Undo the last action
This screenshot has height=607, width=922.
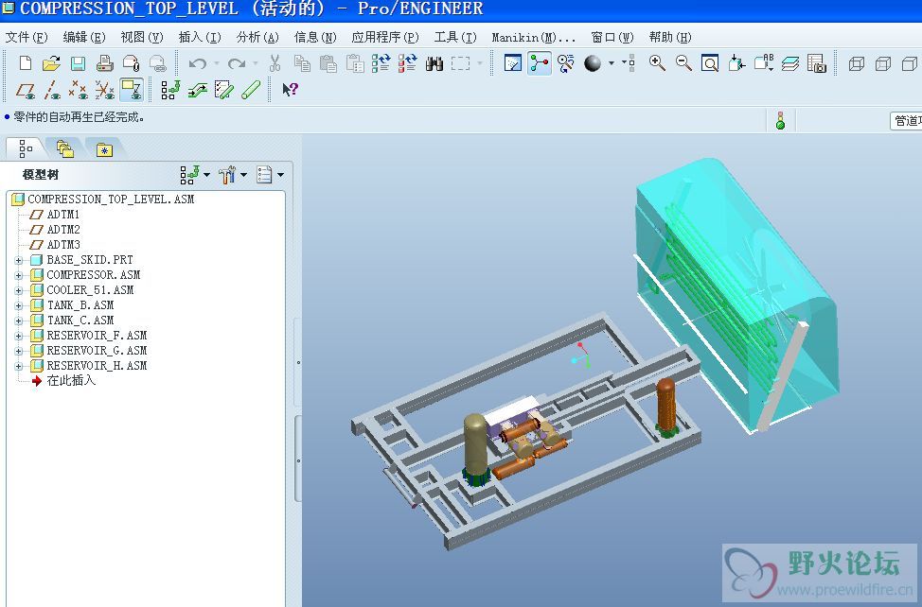tap(198, 62)
